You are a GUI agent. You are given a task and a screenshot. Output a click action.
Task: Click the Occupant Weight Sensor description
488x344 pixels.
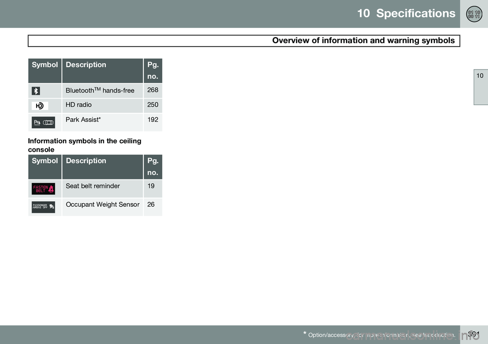[x=102, y=204]
